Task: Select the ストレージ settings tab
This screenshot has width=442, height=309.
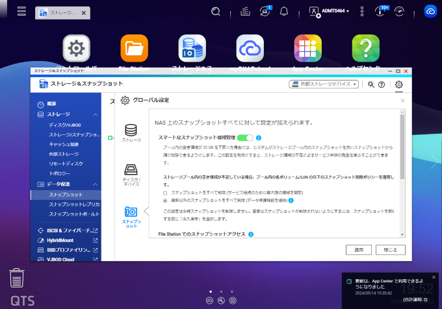Action: click(131, 133)
